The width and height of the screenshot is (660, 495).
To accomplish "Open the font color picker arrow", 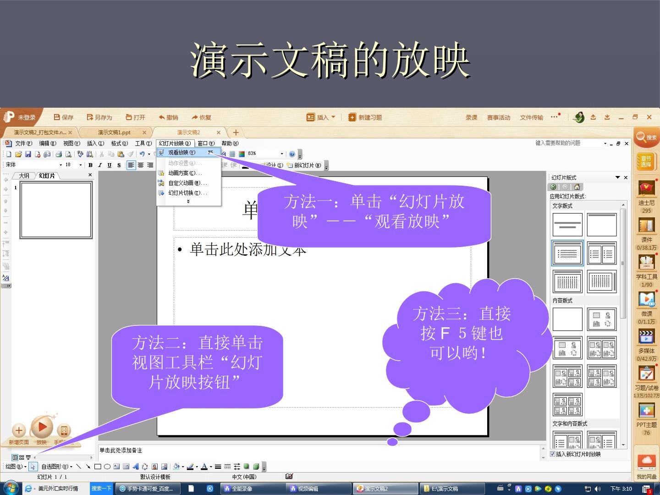I will click(x=211, y=467).
